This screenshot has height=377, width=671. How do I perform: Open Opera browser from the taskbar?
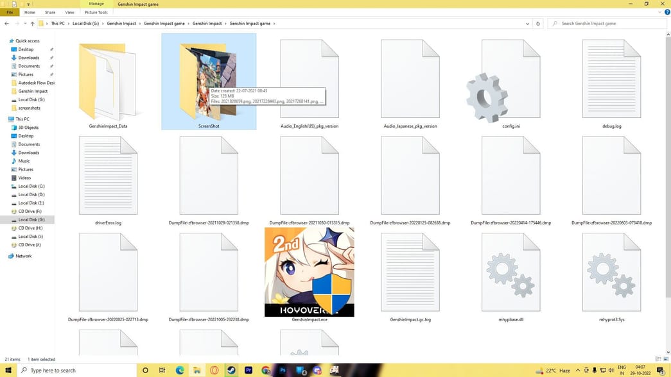click(215, 370)
